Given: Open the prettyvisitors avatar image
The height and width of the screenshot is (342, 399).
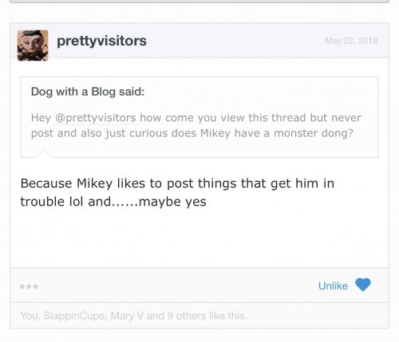Looking at the screenshot, I should pyautogui.click(x=33, y=45).
